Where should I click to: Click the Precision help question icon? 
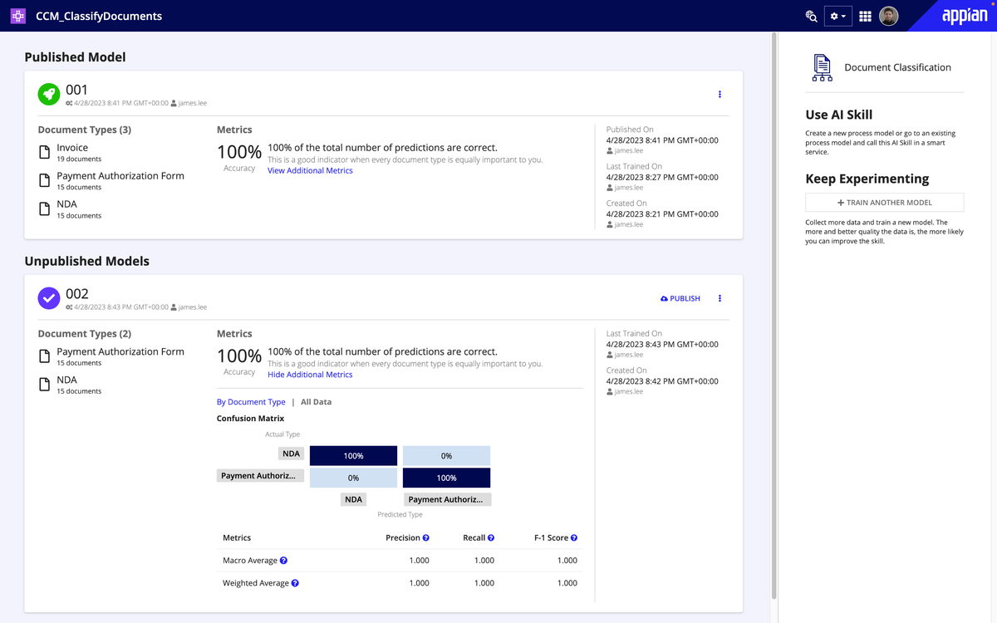426,538
